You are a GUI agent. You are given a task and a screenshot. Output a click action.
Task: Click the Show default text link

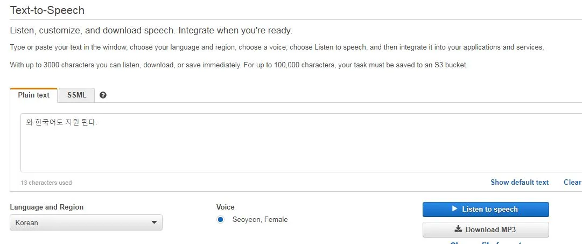coord(519,183)
